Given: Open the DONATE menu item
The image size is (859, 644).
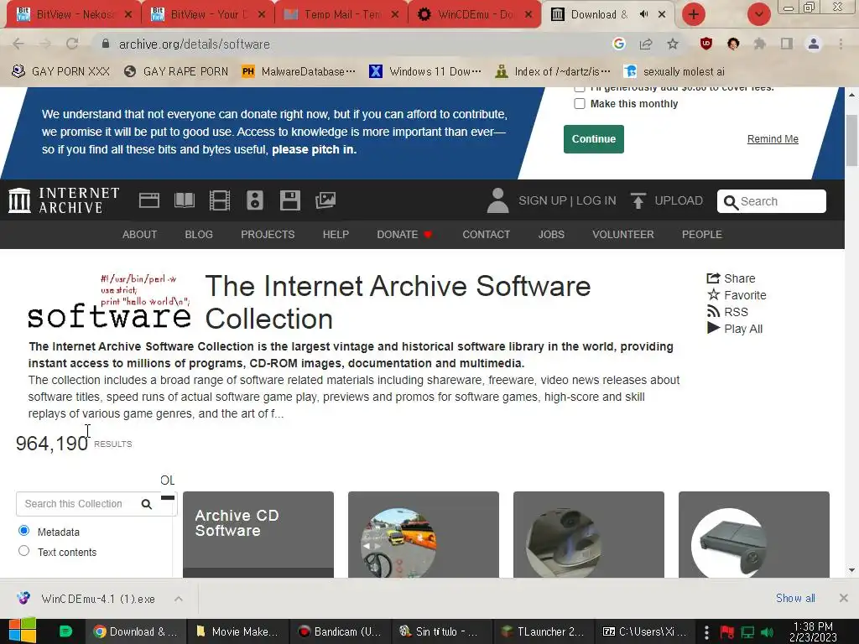Looking at the screenshot, I should 404,235.
